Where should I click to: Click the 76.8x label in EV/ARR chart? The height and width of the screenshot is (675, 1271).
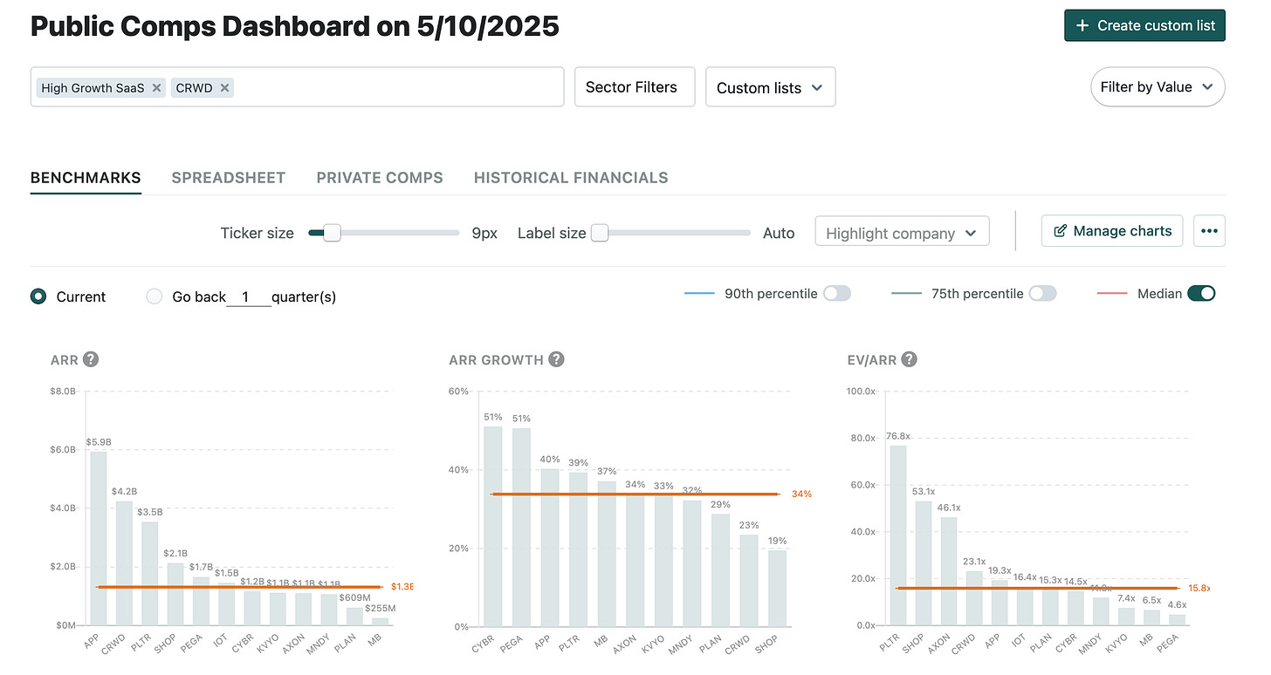(x=899, y=436)
